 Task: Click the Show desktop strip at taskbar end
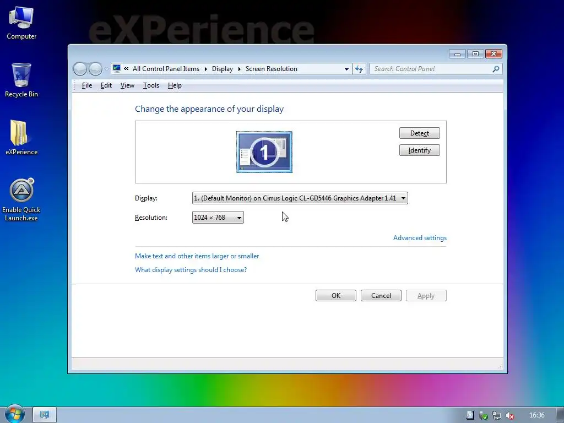point(560,415)
